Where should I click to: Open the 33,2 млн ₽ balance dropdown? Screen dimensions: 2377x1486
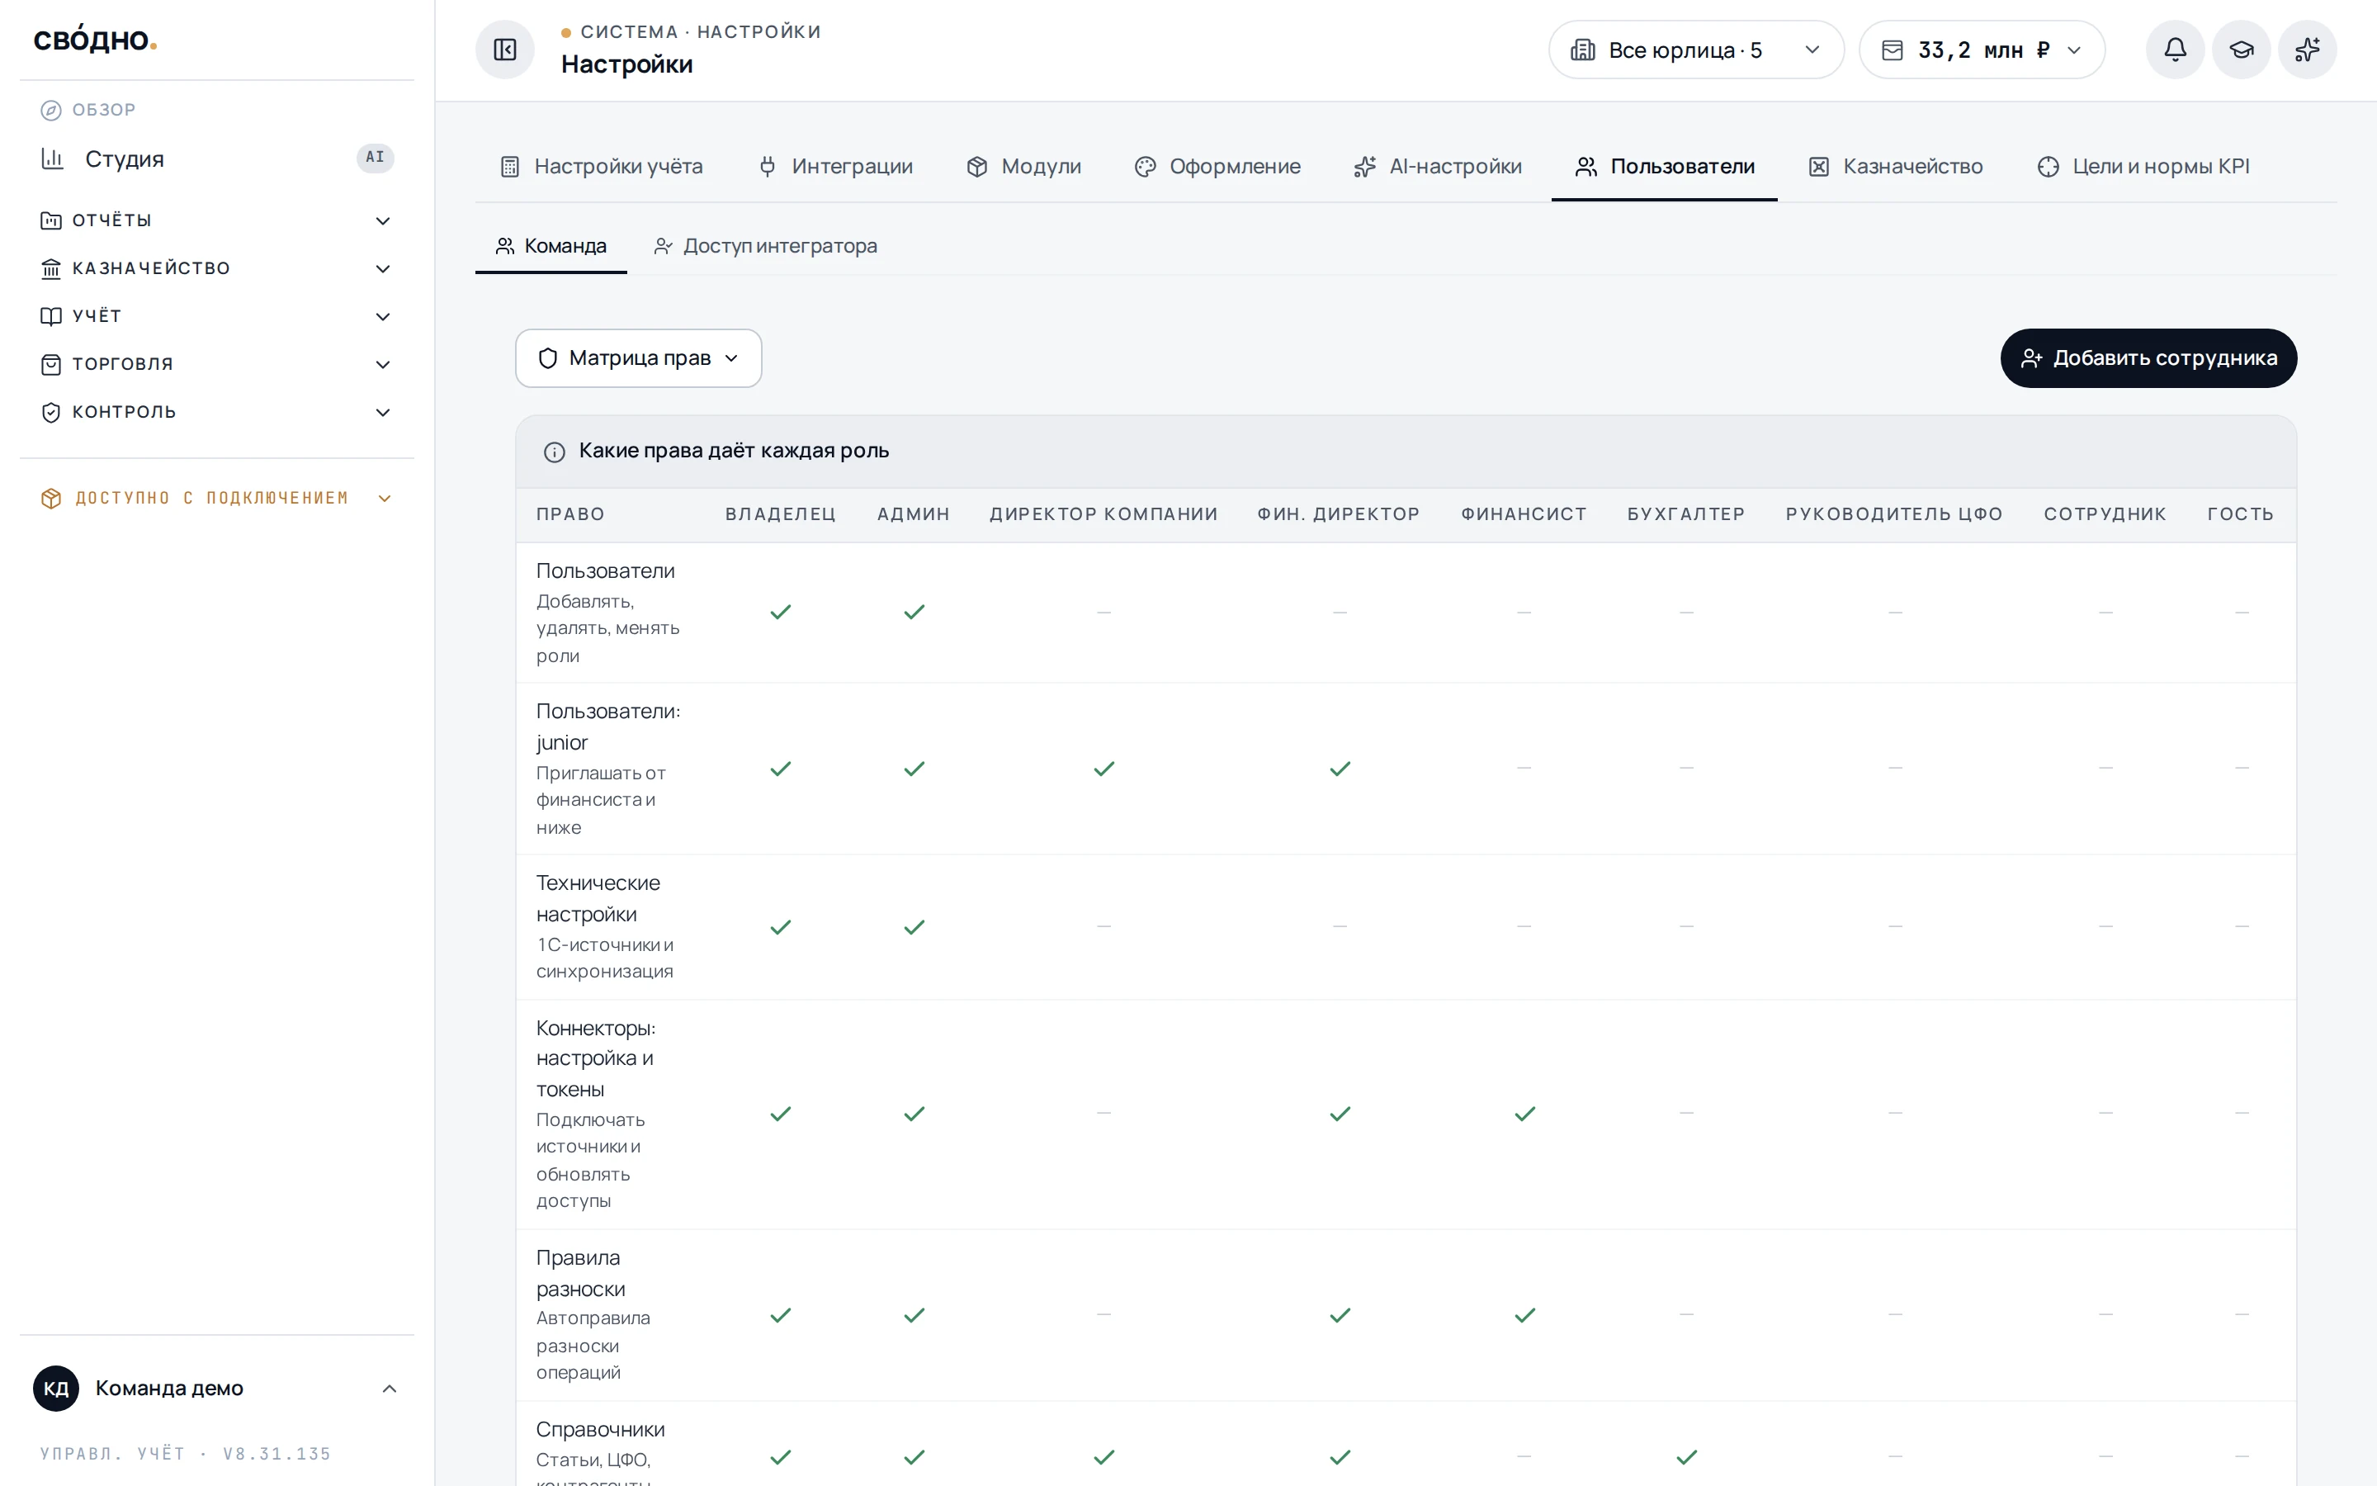point(1981,50)
